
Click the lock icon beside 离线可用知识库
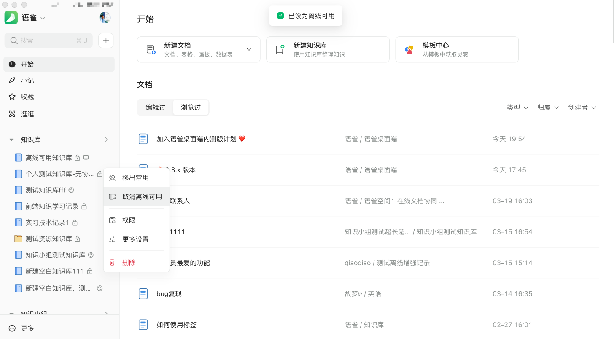tap(77, 158)
